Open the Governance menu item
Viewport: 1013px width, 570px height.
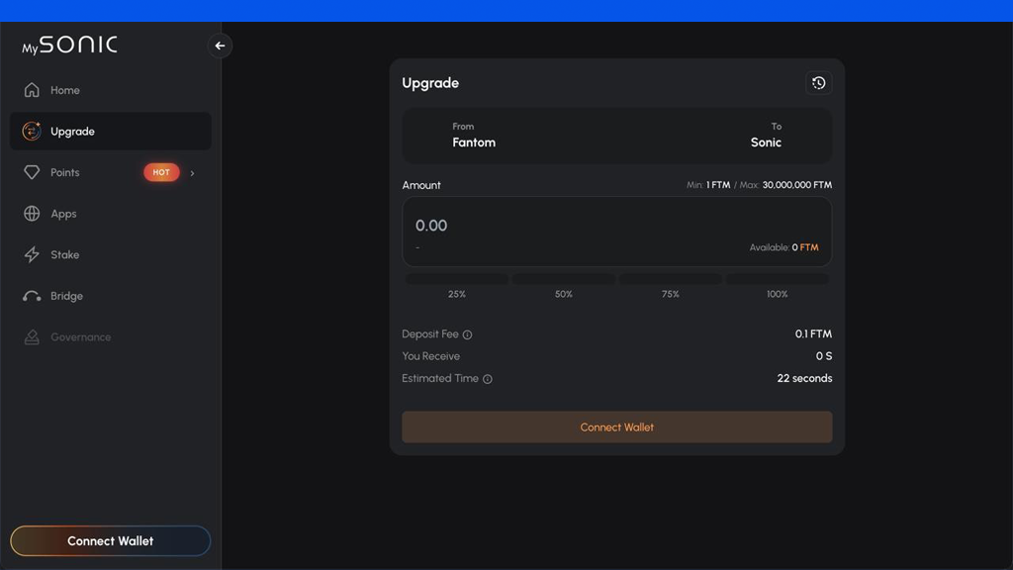111,336
